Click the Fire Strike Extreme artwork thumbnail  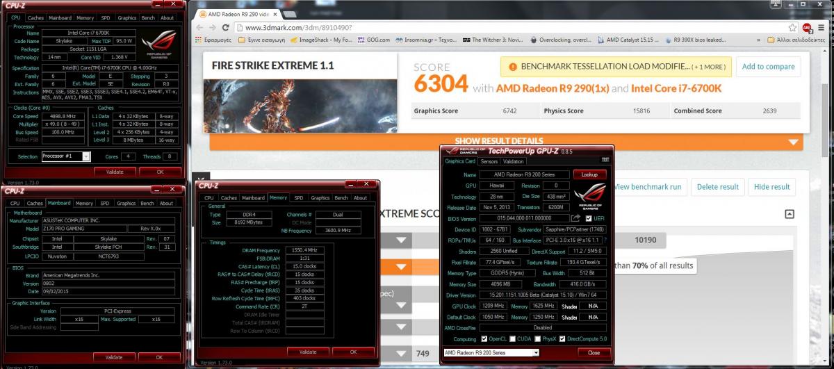coord(300,97)
